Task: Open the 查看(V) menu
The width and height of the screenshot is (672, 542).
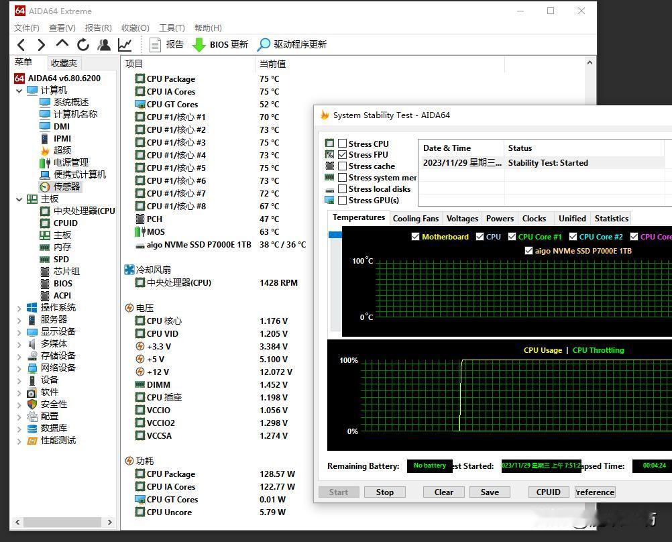Action: point(62,28)
